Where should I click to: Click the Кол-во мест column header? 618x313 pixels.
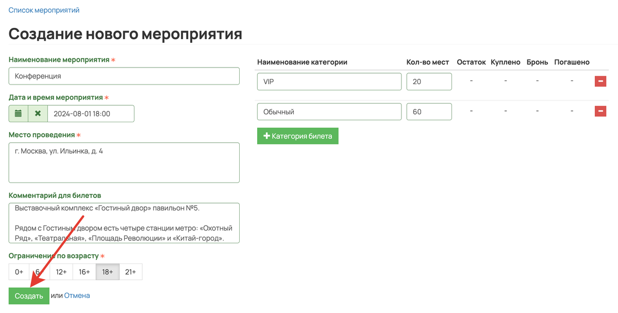(x=428, y=62)
